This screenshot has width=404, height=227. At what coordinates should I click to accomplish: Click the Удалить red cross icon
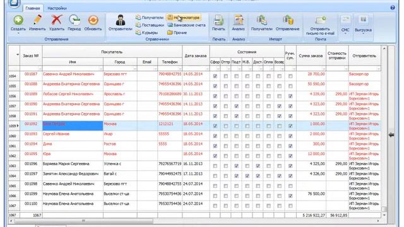click(56, 20)
